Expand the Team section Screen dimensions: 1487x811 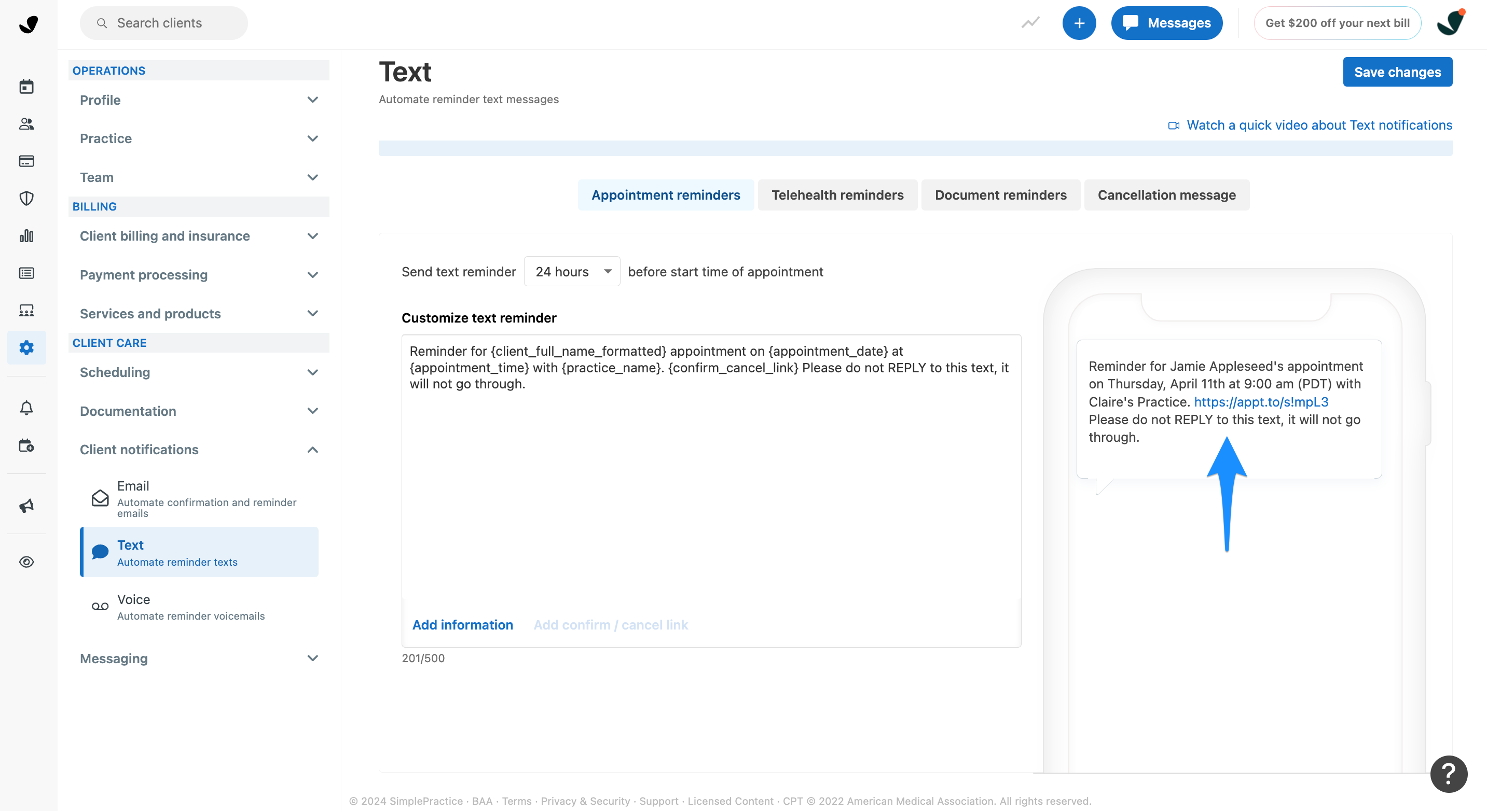click(x=199, y=177)
